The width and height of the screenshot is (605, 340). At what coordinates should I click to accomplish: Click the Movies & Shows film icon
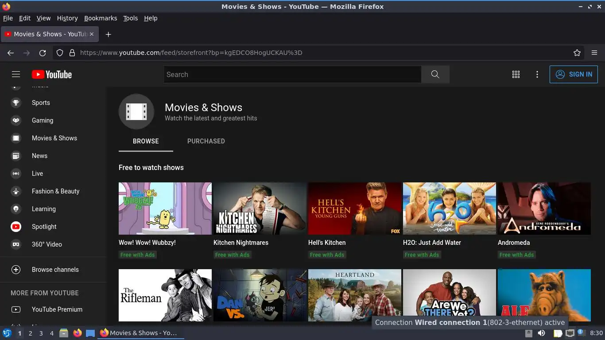16,138
